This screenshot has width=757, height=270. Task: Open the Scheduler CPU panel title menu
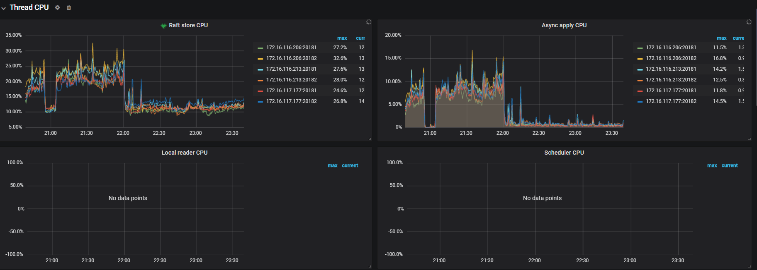pos(564,153)
